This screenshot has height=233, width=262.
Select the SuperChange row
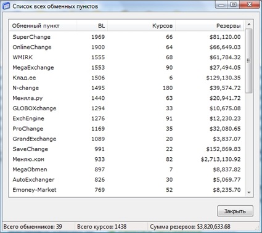coord(126,37)
